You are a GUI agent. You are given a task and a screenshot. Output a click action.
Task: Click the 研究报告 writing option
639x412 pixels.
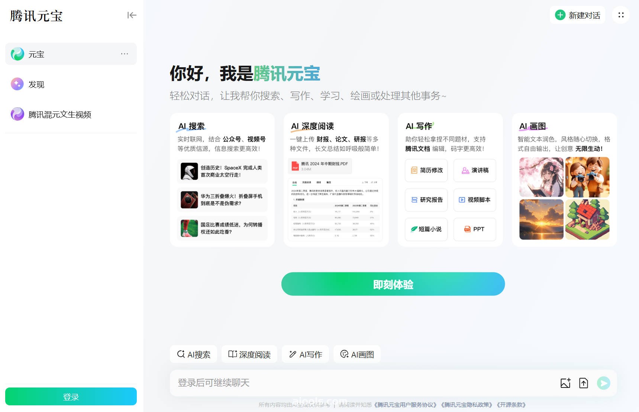tap(426, 200)
